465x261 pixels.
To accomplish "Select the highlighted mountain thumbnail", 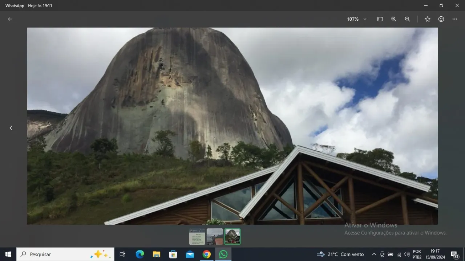I will (232, 236).
